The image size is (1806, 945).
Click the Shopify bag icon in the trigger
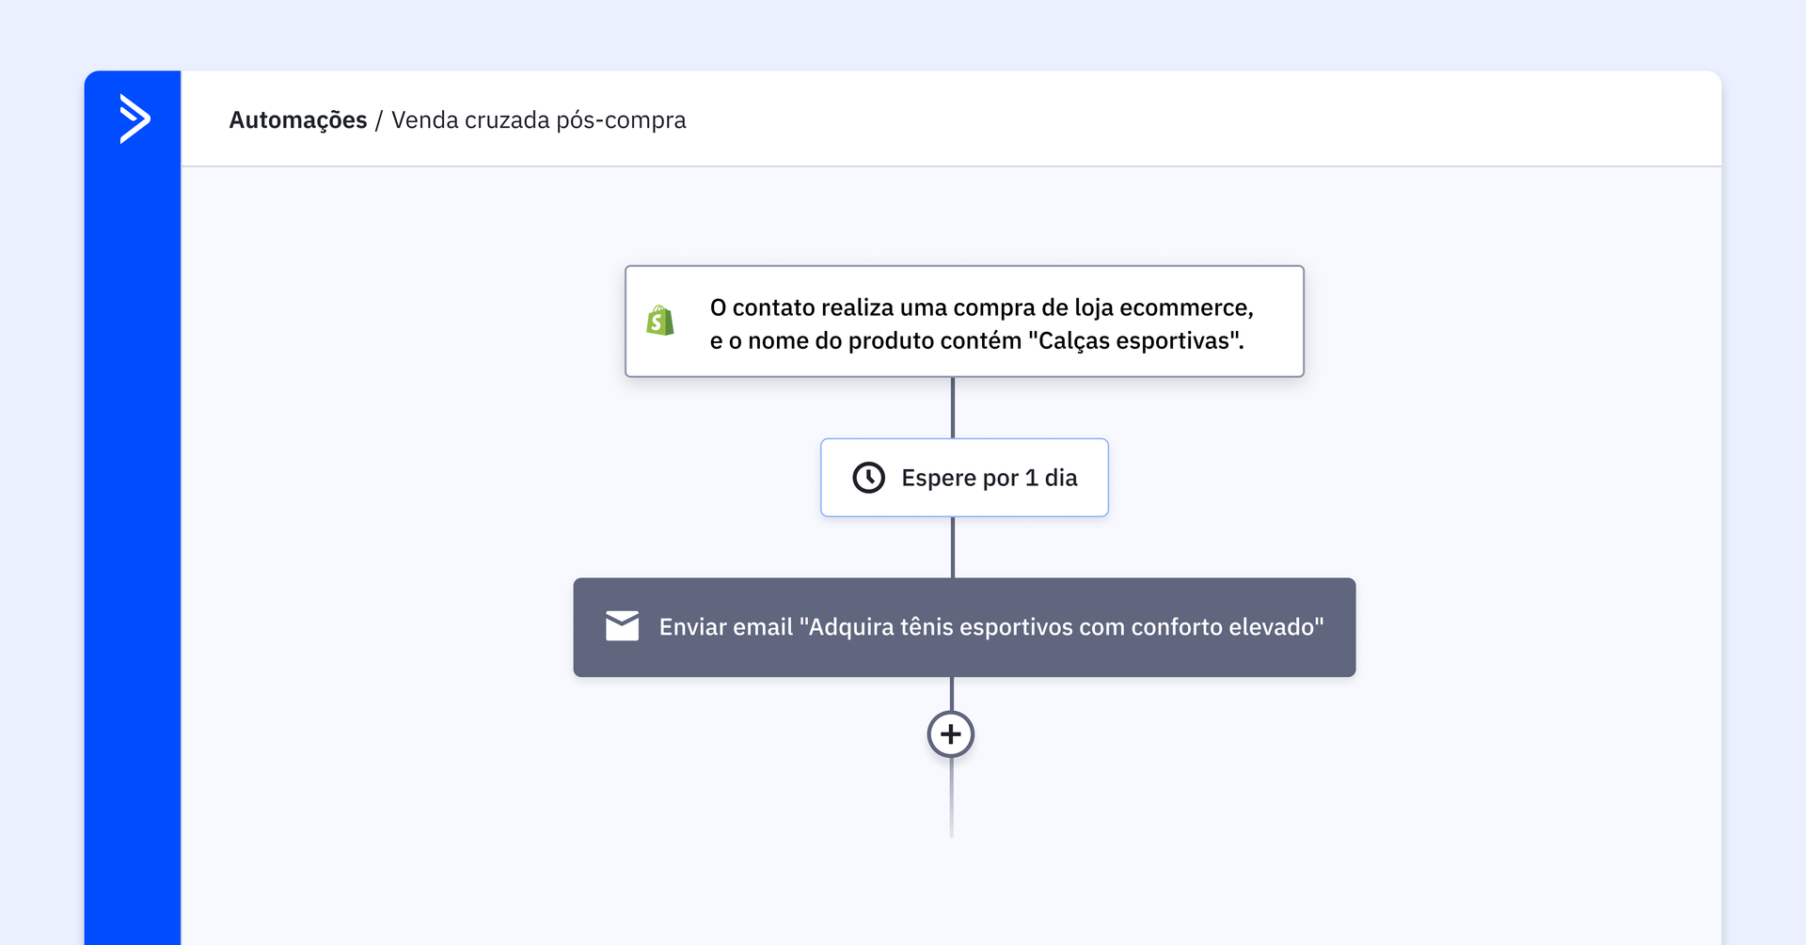660,321
